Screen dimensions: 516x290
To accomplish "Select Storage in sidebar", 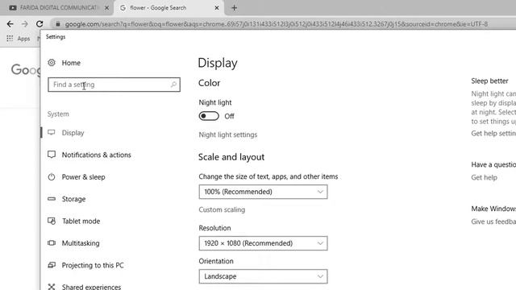I will click(73, 199).
